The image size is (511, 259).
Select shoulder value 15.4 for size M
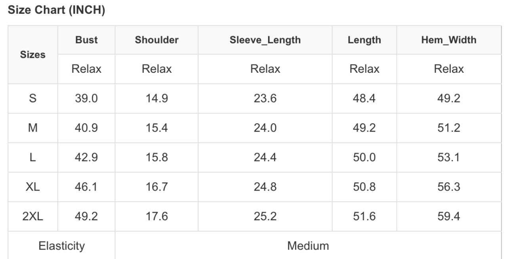pos(156,128)
